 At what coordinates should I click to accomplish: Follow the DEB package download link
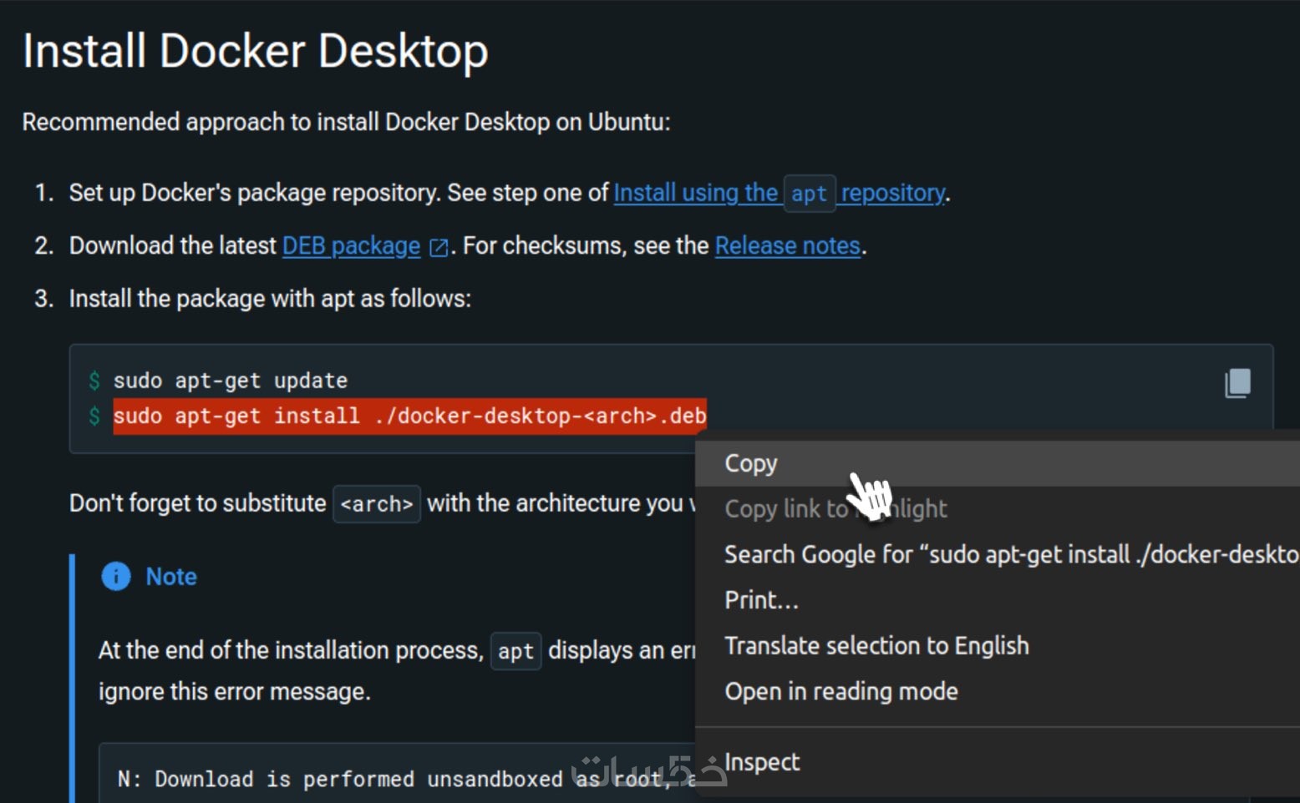[x=351, y=246]
